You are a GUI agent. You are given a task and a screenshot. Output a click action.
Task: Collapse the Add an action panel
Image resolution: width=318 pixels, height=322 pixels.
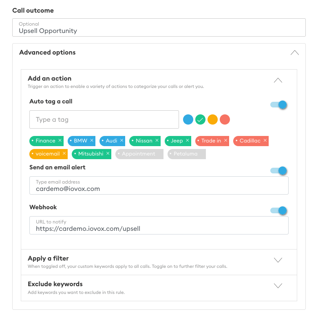278,80
